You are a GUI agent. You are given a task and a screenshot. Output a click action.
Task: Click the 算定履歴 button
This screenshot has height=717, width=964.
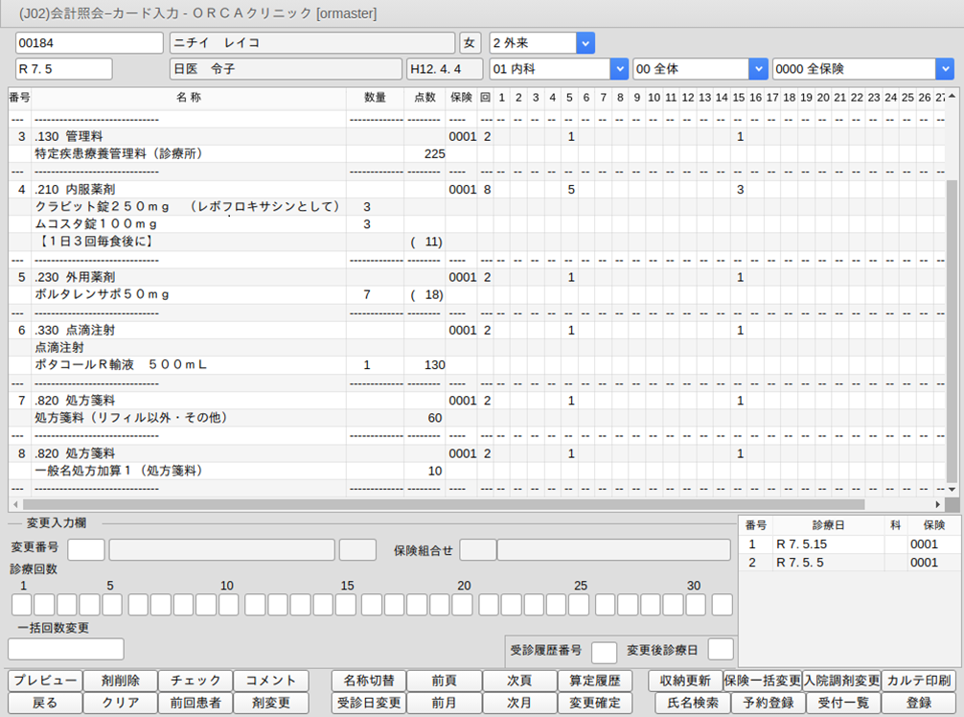point(594,681)
